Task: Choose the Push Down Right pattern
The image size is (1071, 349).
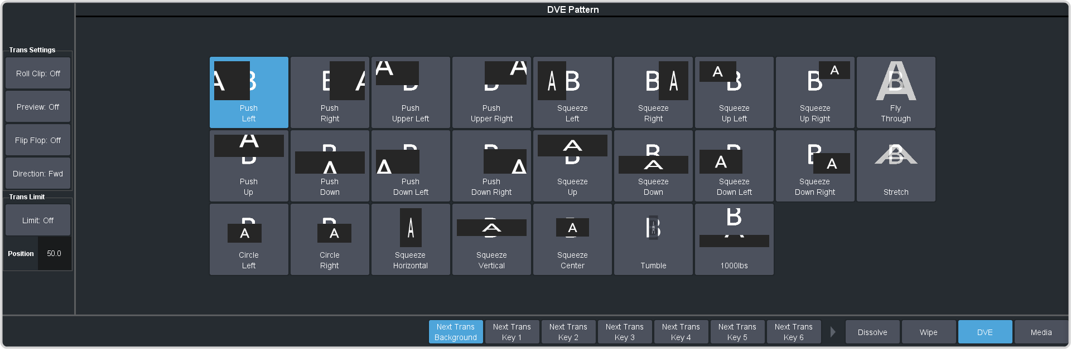Action: click(491, 166)
